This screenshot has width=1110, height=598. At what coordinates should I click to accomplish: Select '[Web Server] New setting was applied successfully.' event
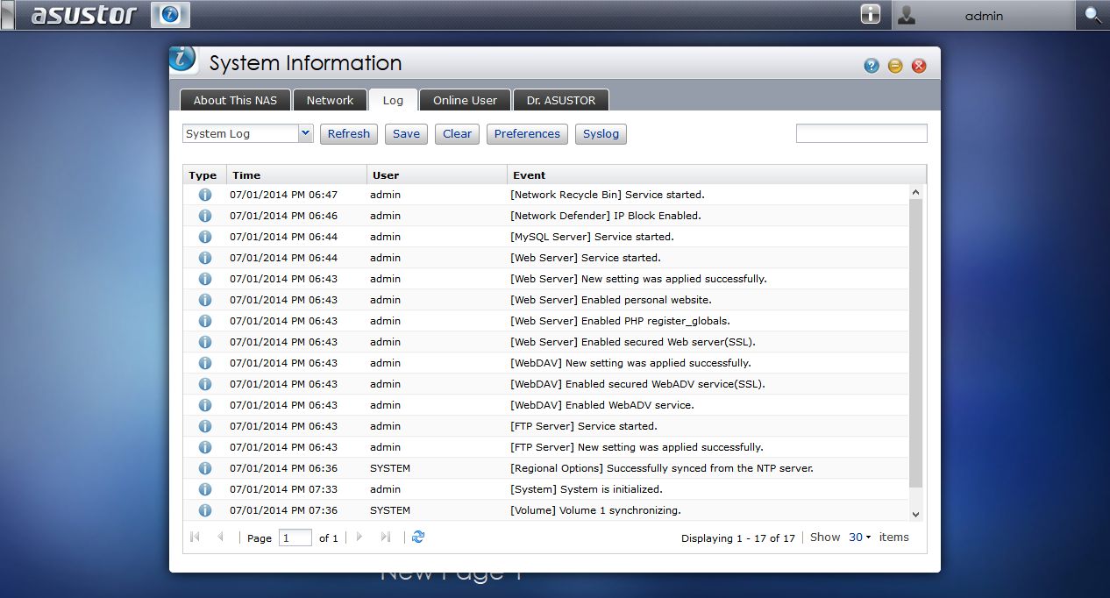(638, 279)
